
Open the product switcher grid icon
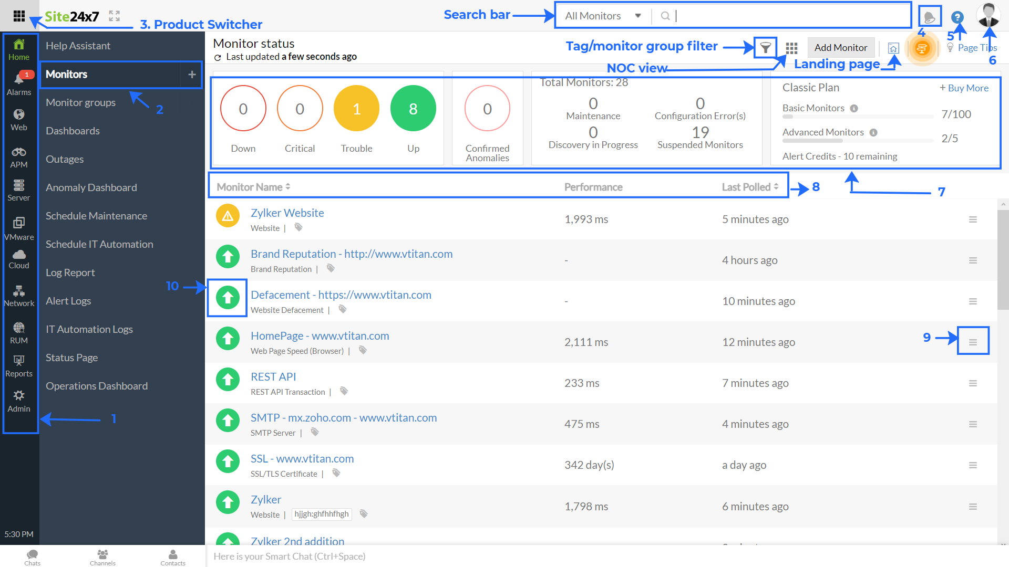point(19,16)
